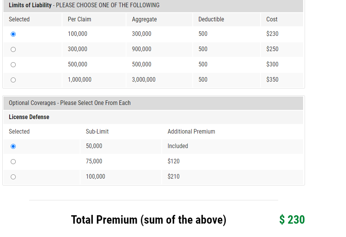Select the 500,000 per claim limit radio
The width and height of the screenshot is (346, 237).
pos(13,64)
